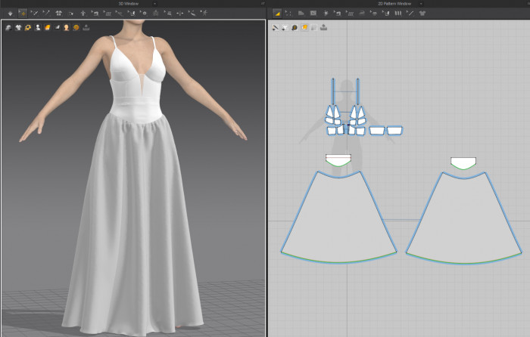Select Edit Sewing machine icon in 3D toolbar
Viewport: 530px width, 337px height.
[x=95, y=14]
